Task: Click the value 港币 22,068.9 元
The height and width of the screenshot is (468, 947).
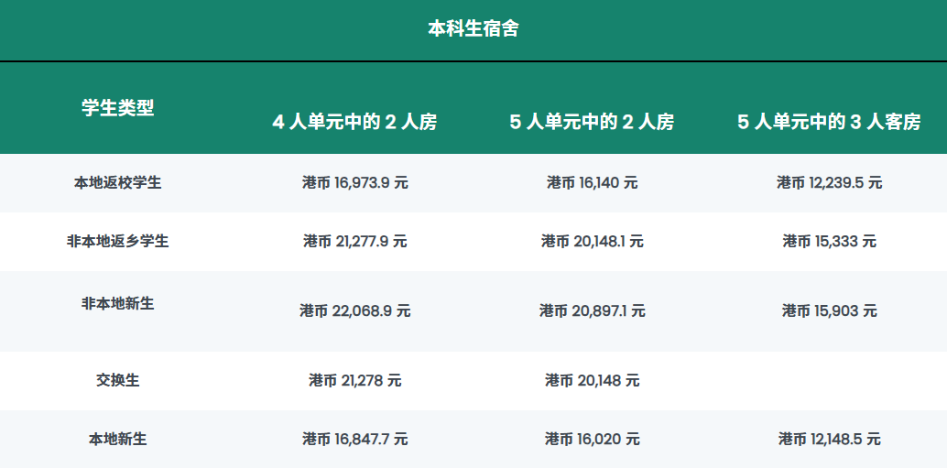Action: pos(355,310)
